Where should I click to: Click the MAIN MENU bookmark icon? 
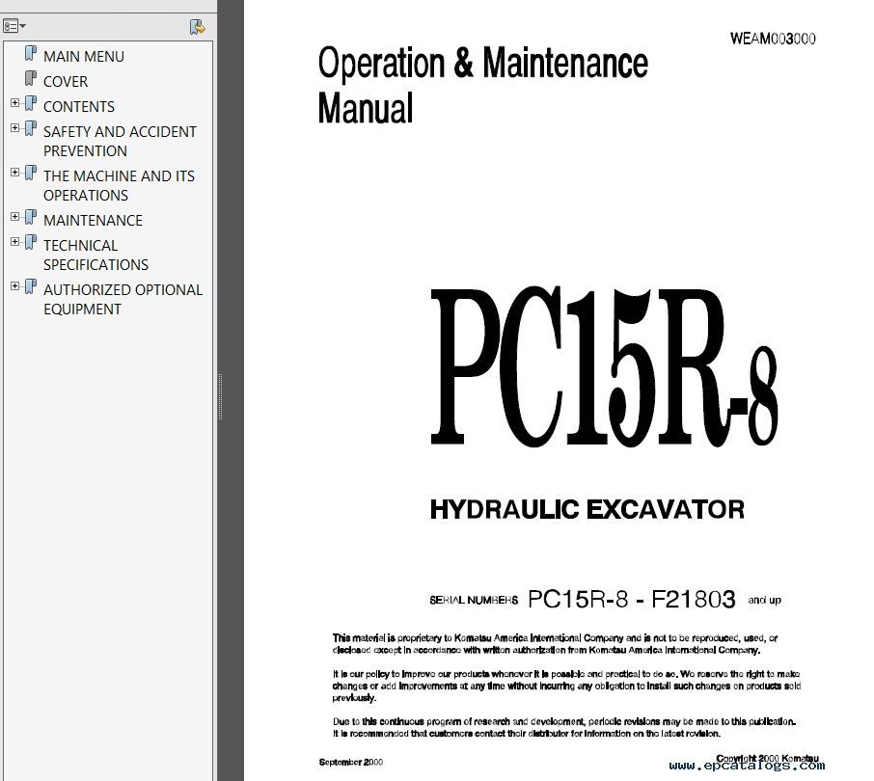[31, 54]
